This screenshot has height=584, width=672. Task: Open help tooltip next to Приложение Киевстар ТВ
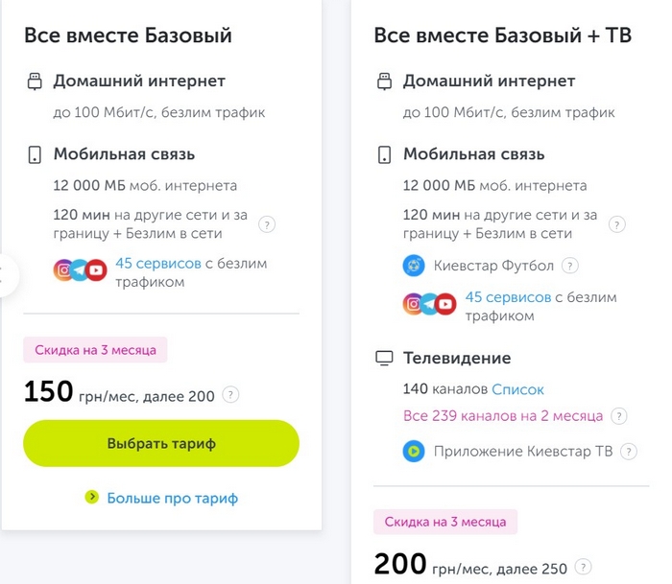click(x=629, y=451)
